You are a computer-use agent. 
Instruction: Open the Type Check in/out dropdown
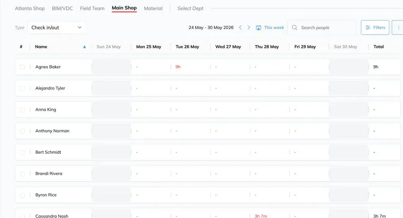click(x=56, y=27)
